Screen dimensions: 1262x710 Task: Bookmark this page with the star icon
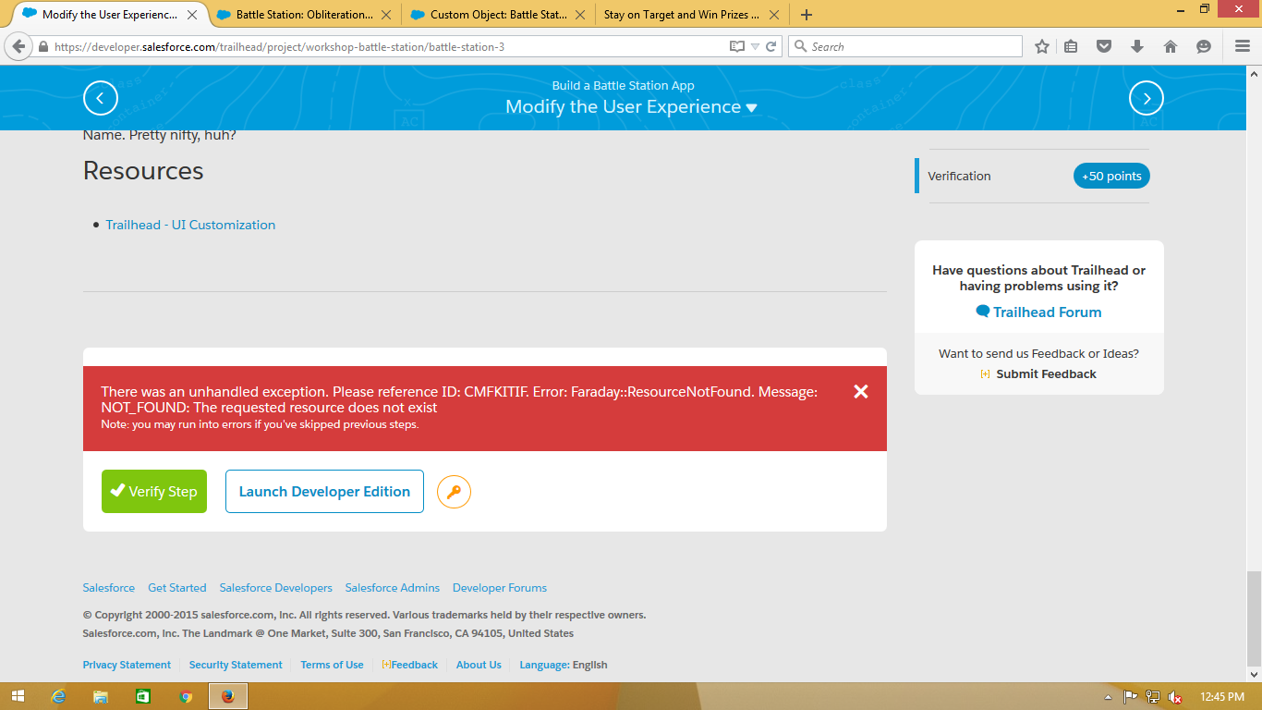[1042, 46]
